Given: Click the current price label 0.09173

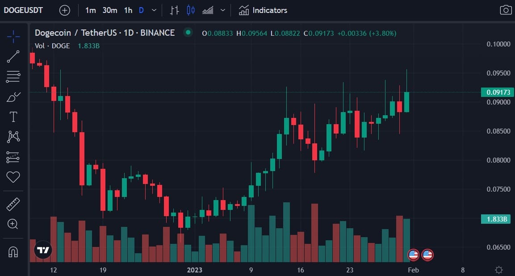Looking at the screenshot, I should click(x=497, y=92).
